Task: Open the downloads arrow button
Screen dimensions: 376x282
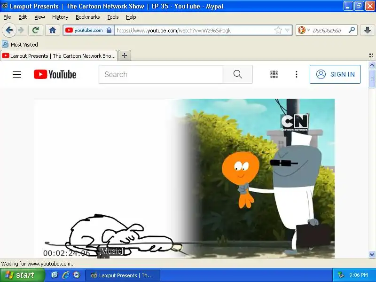Action: point(367,30)
